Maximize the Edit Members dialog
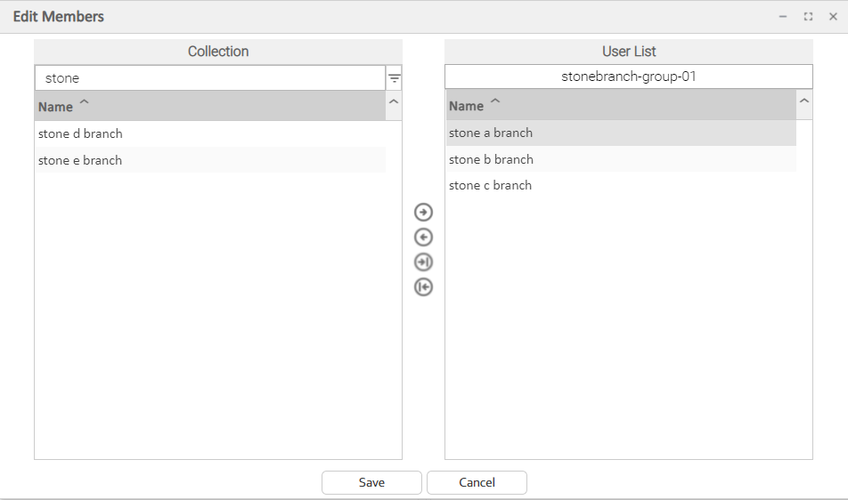This screenshot has width=848, height=500. pos(808,17)
